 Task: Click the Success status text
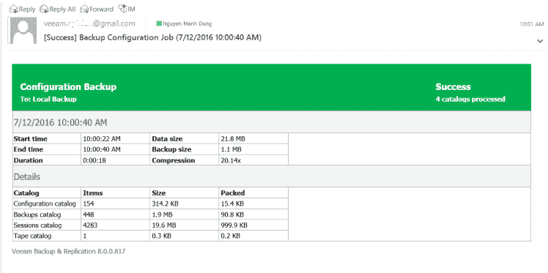pos(453,87)
